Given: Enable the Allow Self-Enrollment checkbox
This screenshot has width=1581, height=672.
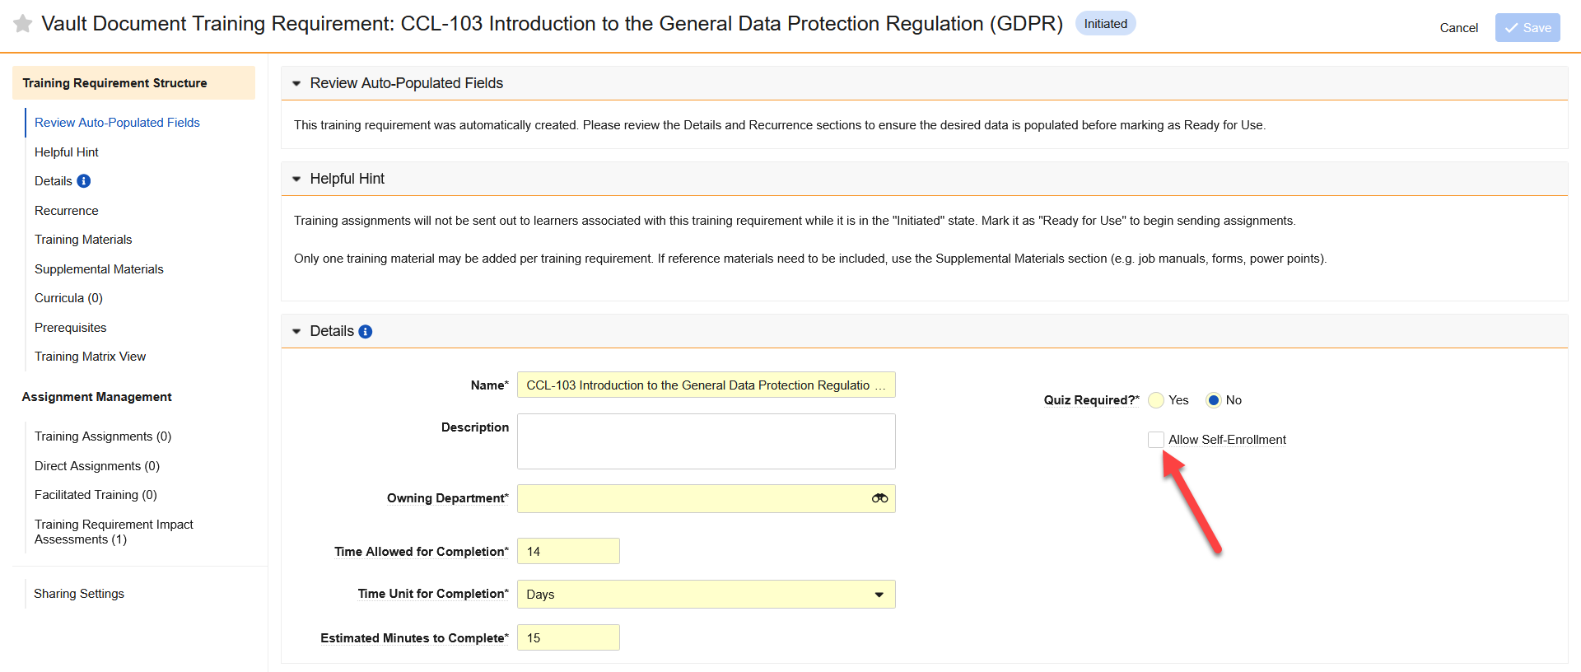Looking at the screenshot, I should tap(1156, 440).
